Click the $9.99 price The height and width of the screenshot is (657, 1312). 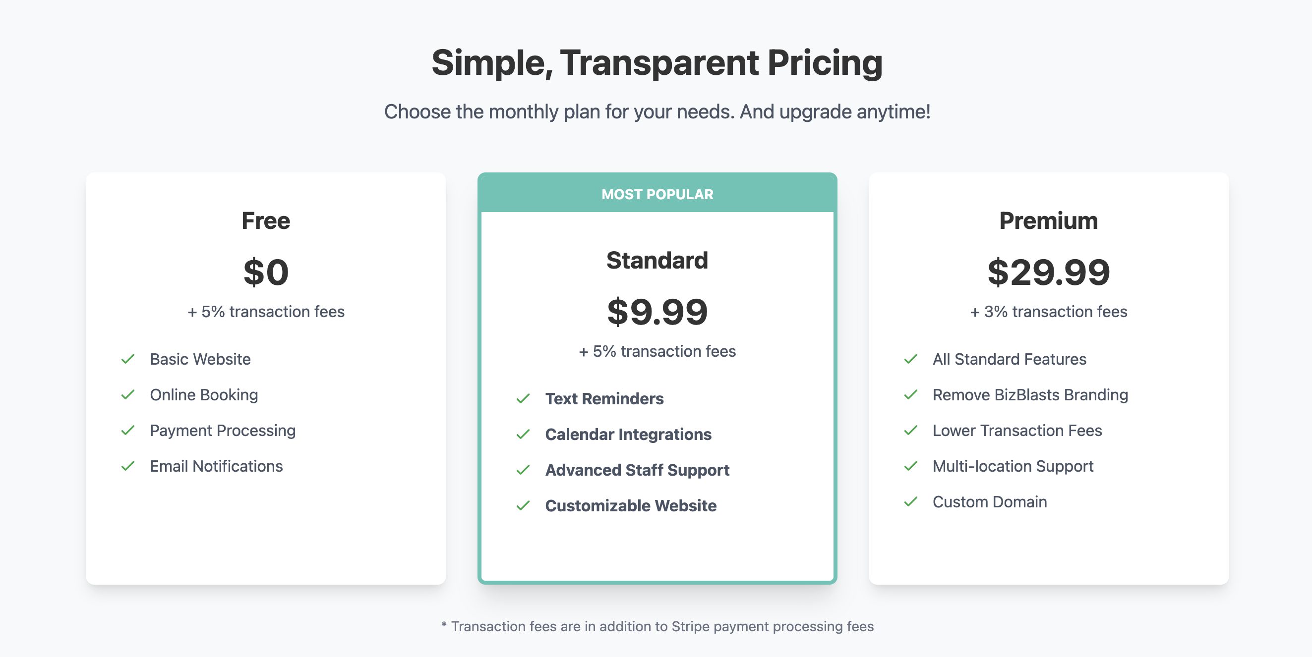(657, 312)
